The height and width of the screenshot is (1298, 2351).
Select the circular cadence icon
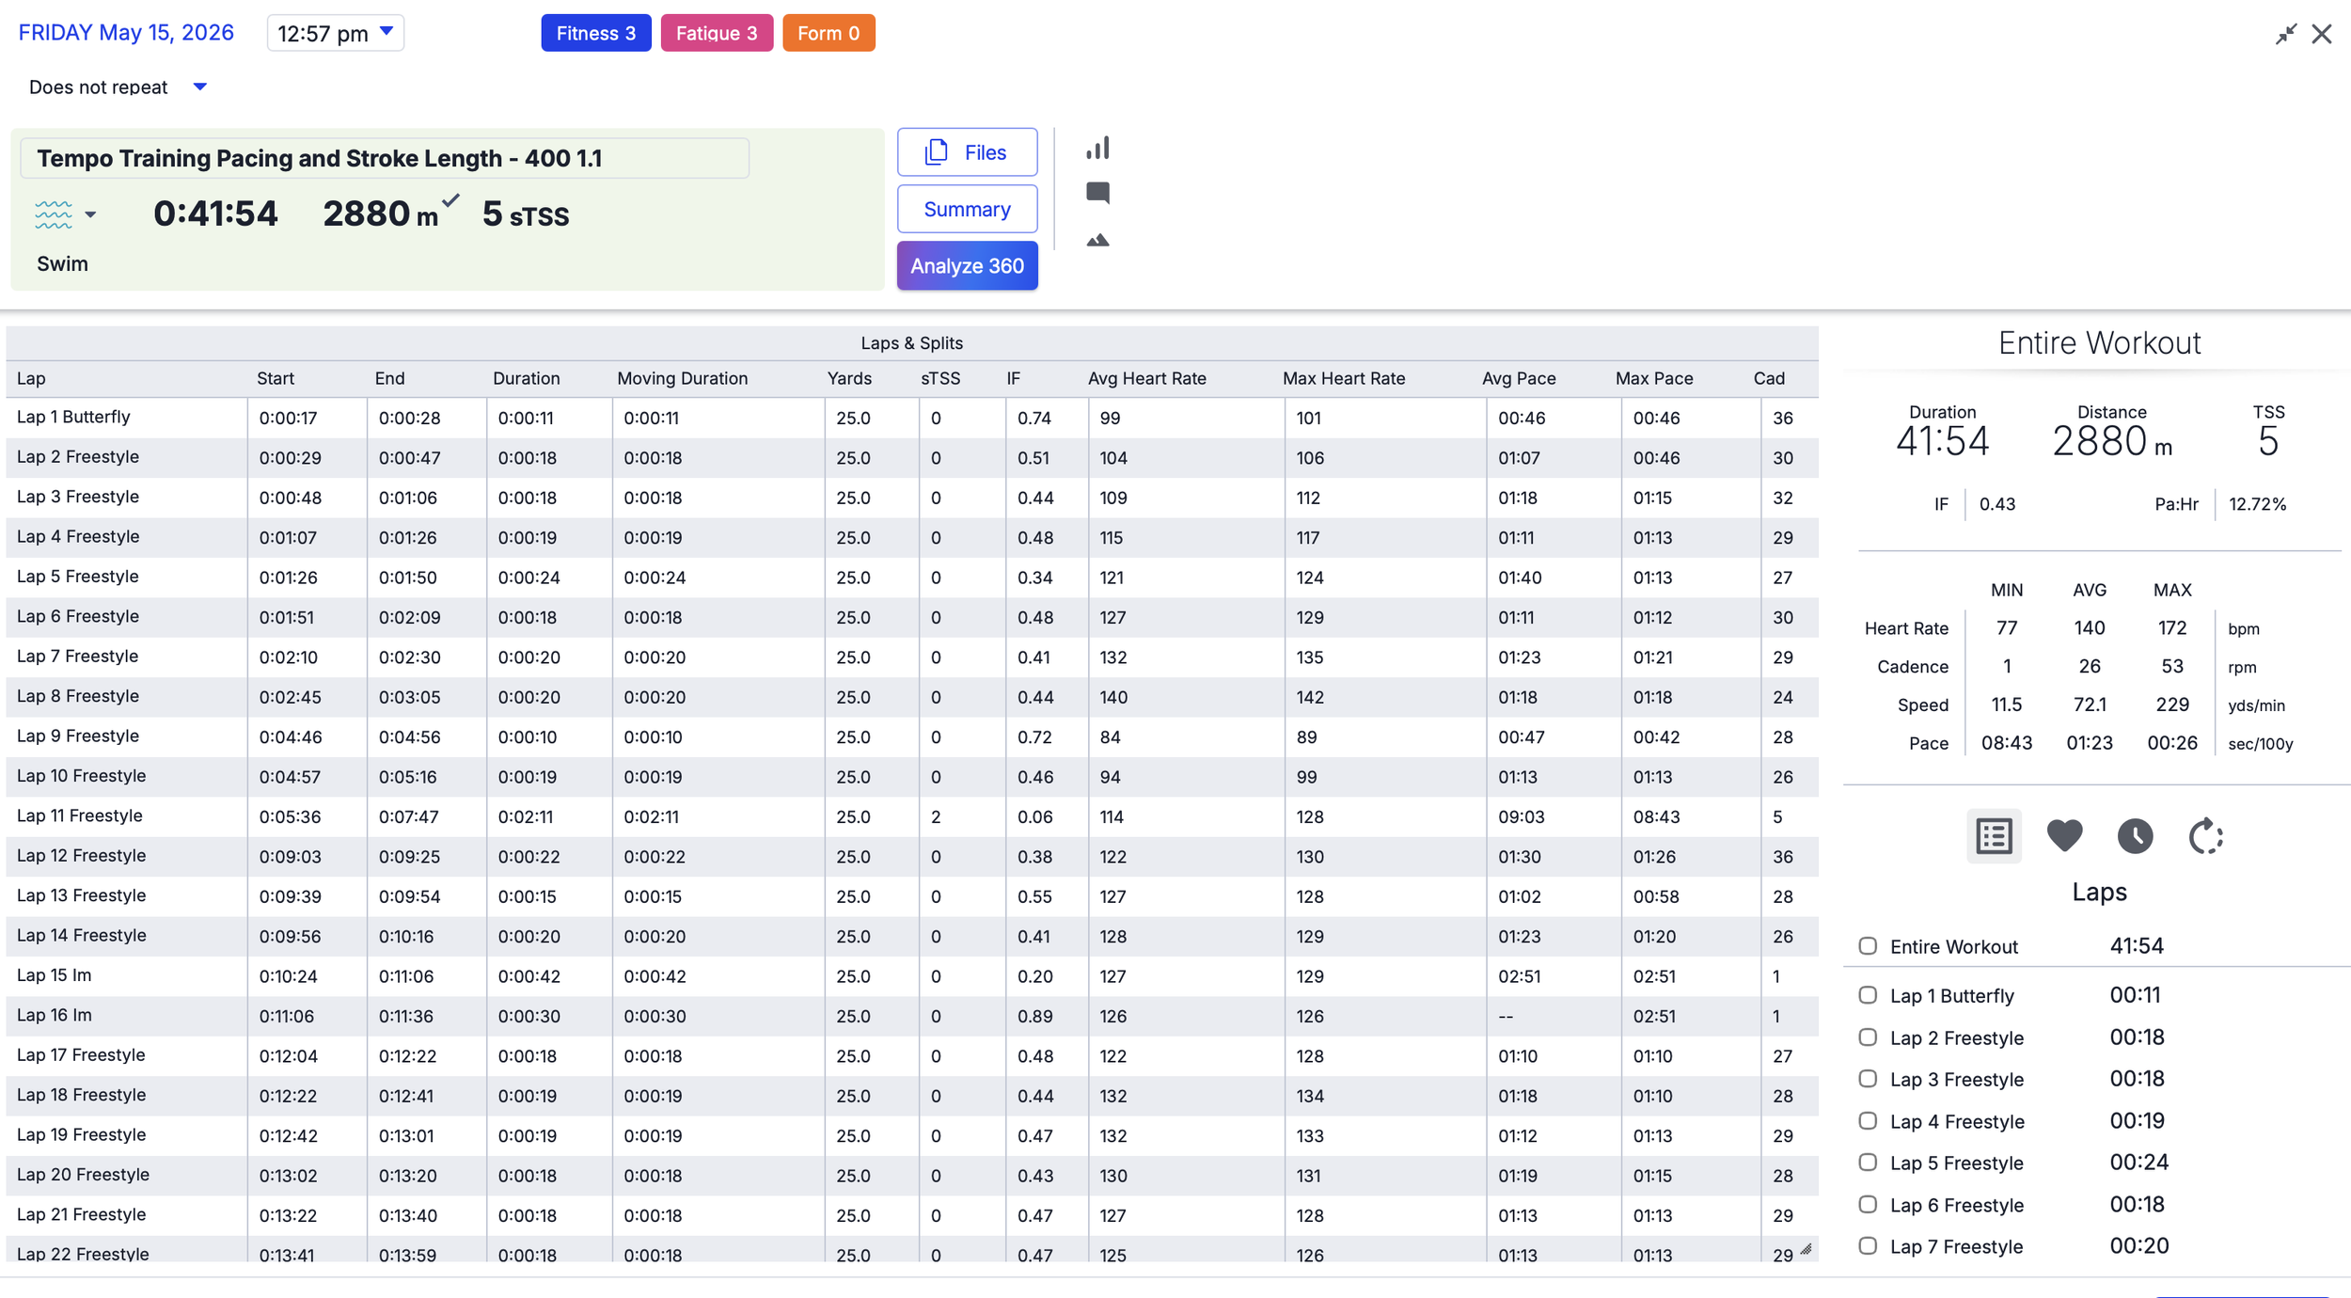point(2206,835)
